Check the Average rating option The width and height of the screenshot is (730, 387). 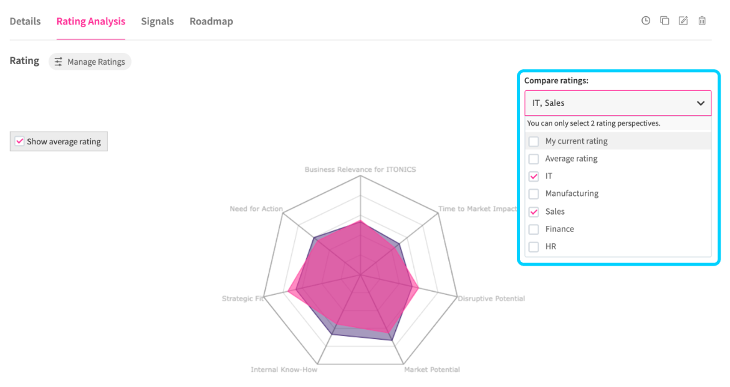coord(534,159)
